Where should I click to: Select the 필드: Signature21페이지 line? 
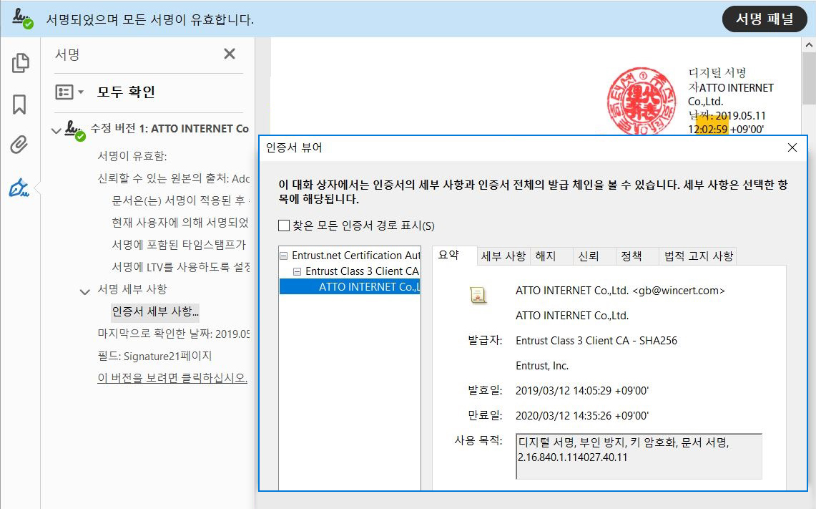(154, 356)
